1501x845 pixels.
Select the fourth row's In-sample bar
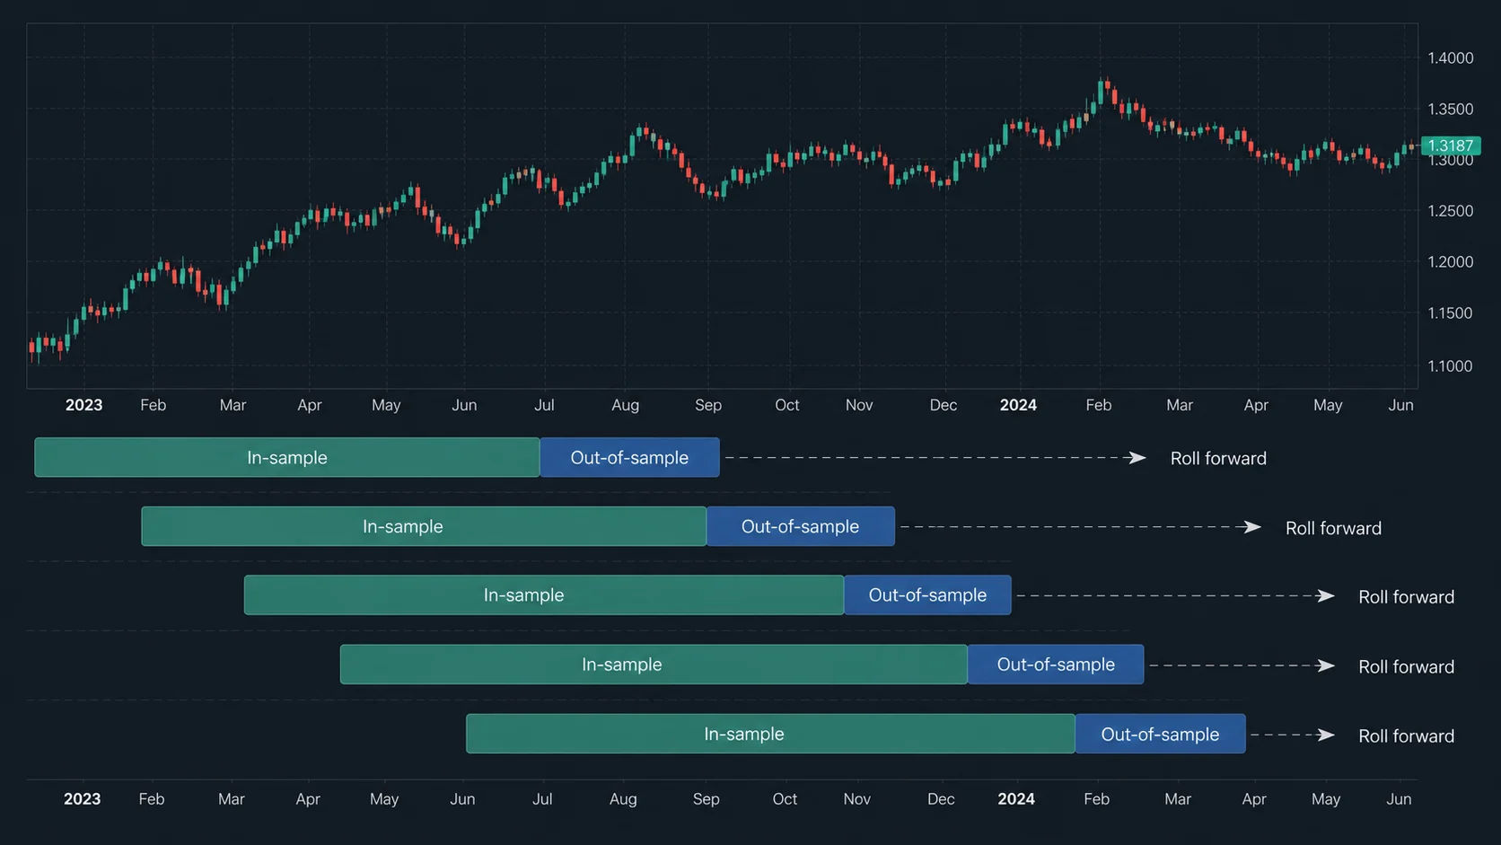[x=654, y=665]
